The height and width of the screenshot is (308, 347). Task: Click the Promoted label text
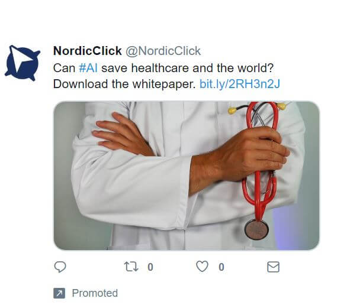pyautogui.click(x=95, y=293)
